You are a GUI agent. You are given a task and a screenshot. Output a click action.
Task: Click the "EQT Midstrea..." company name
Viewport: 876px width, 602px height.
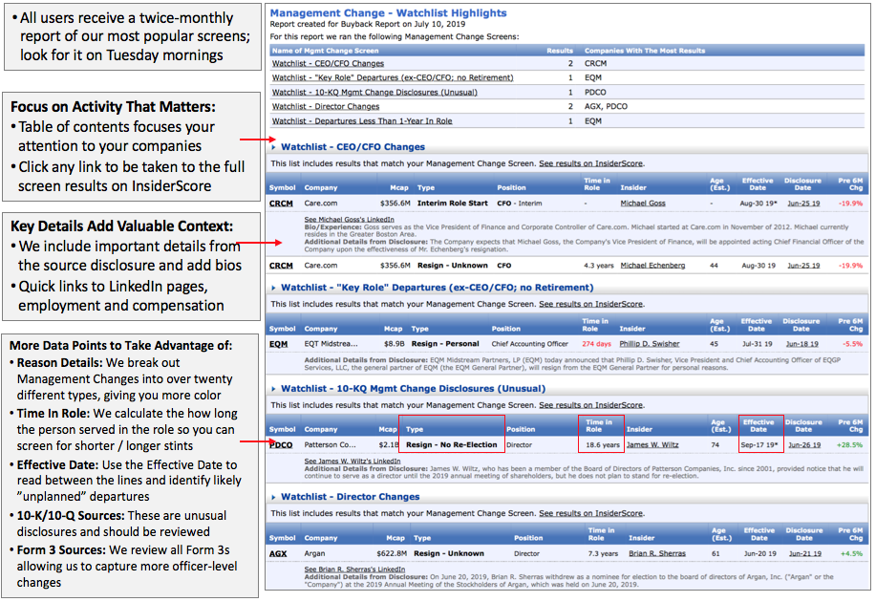(331, 344)
